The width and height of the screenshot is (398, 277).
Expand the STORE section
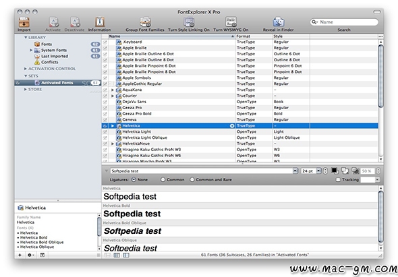(x=26, y=89)
